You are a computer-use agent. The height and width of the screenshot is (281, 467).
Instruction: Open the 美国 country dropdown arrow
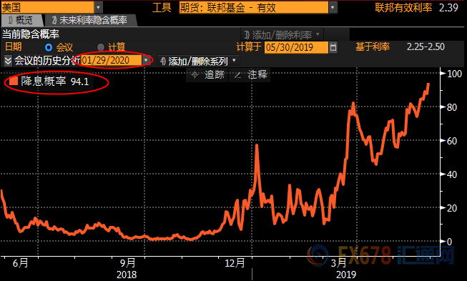(99, 7)
